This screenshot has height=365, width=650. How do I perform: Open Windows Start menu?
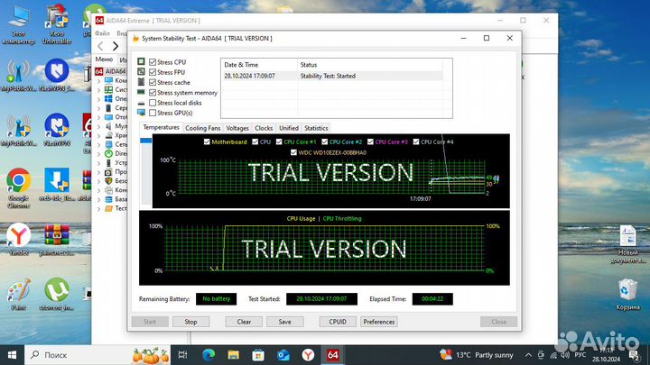(x=12, y=355)
